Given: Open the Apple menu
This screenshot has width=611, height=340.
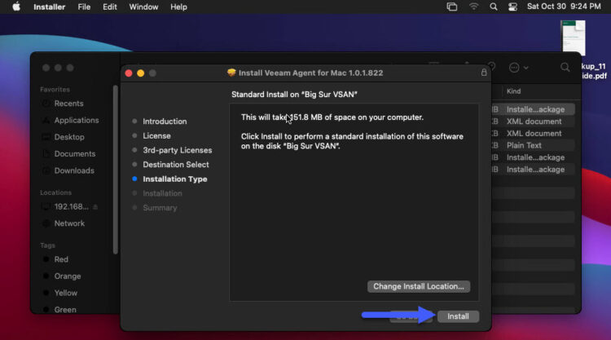Looking at the screenshot, I should [x=16, y=7].
